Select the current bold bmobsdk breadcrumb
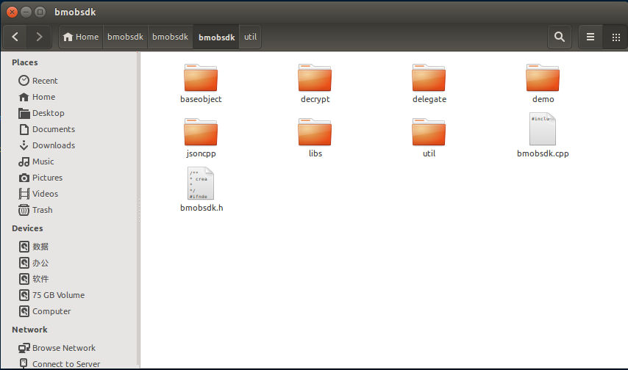 pyautogui.click(x=216, y=37)
